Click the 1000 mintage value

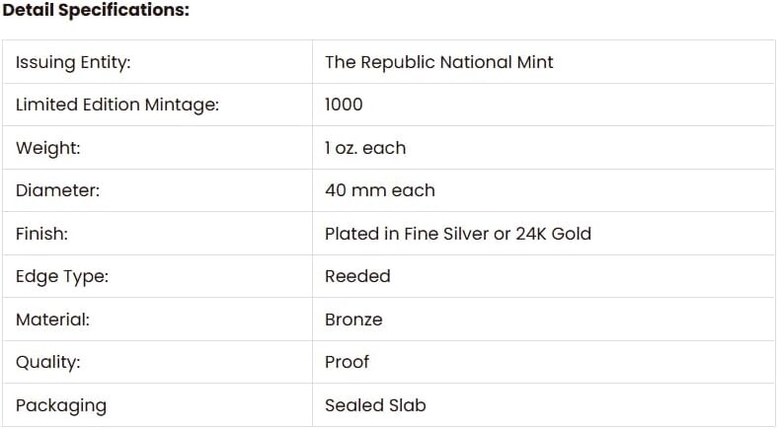point(344,105)
